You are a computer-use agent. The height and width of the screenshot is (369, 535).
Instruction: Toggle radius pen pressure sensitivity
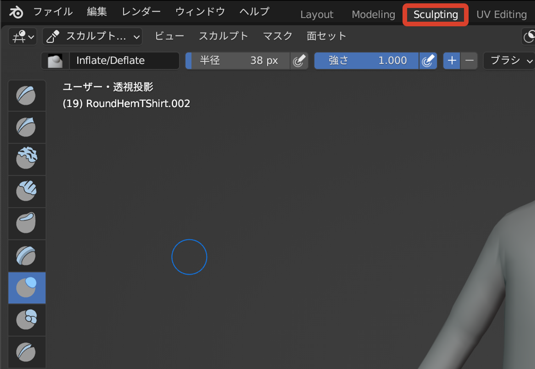tap(299, 61)
